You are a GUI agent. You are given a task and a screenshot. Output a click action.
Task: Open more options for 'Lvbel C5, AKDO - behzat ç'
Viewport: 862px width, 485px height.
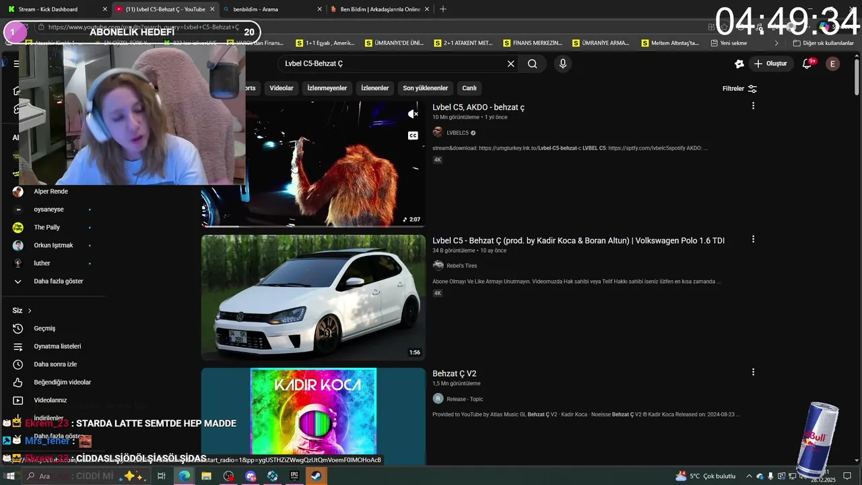tap(753, 106)
